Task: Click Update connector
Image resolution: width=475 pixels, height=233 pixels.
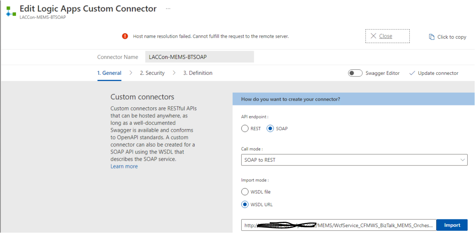Action: (437, 73)
